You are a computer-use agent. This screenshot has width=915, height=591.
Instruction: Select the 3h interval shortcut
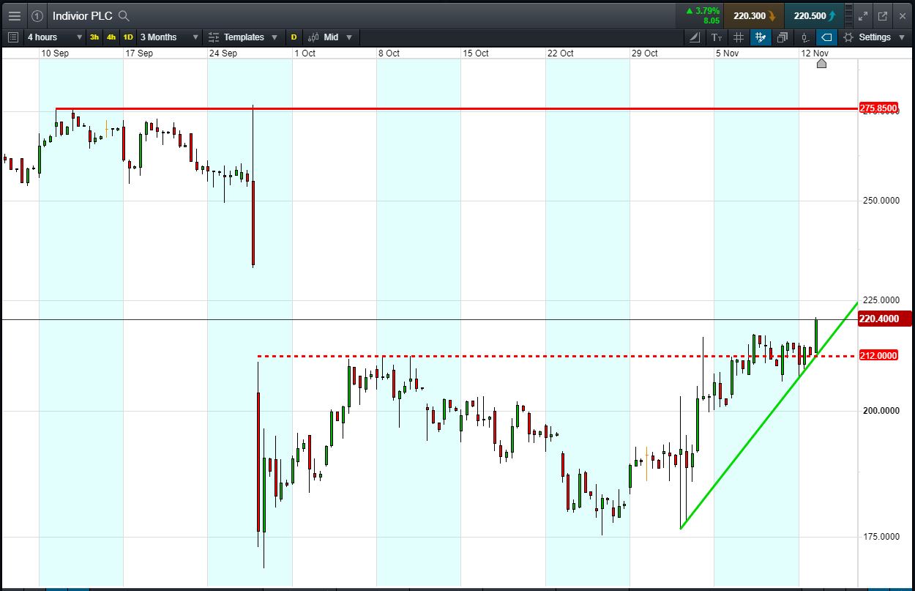click(x=94, y=37)
